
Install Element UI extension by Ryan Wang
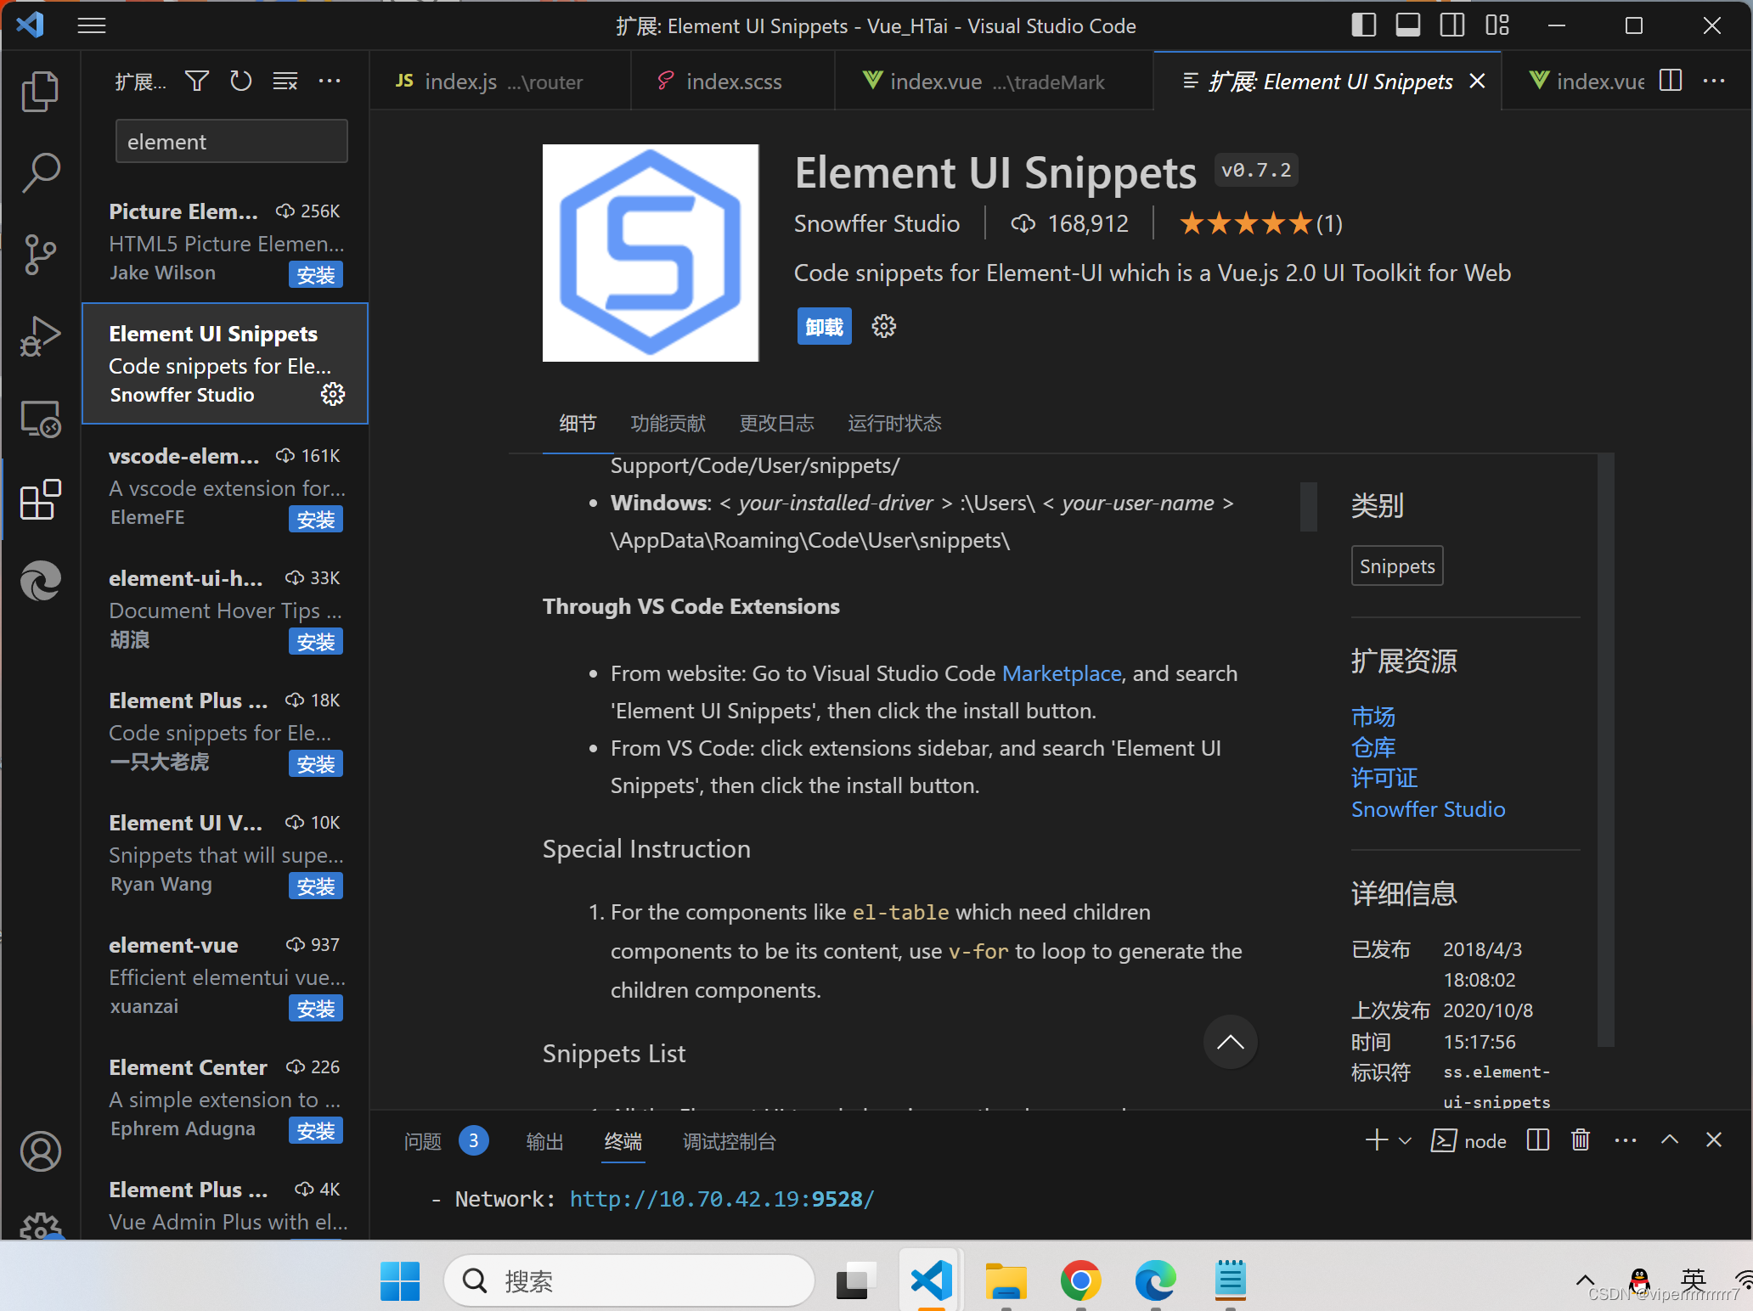click(316, 886)
